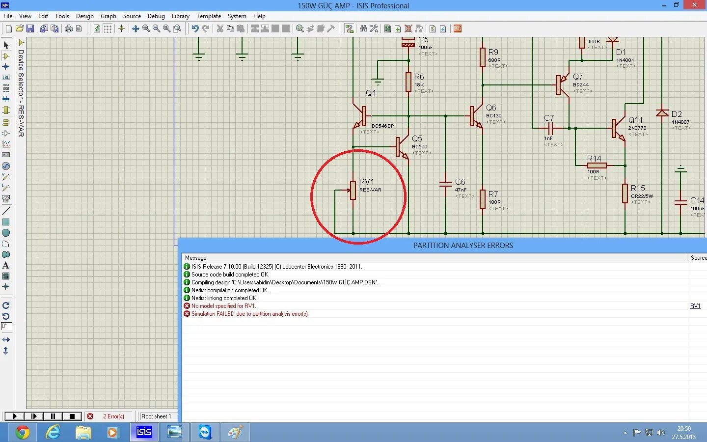This screenshot has width=707, height=442.
Task: Select 'No model specified for RV1' error row
Action: [x=434, y=306]
